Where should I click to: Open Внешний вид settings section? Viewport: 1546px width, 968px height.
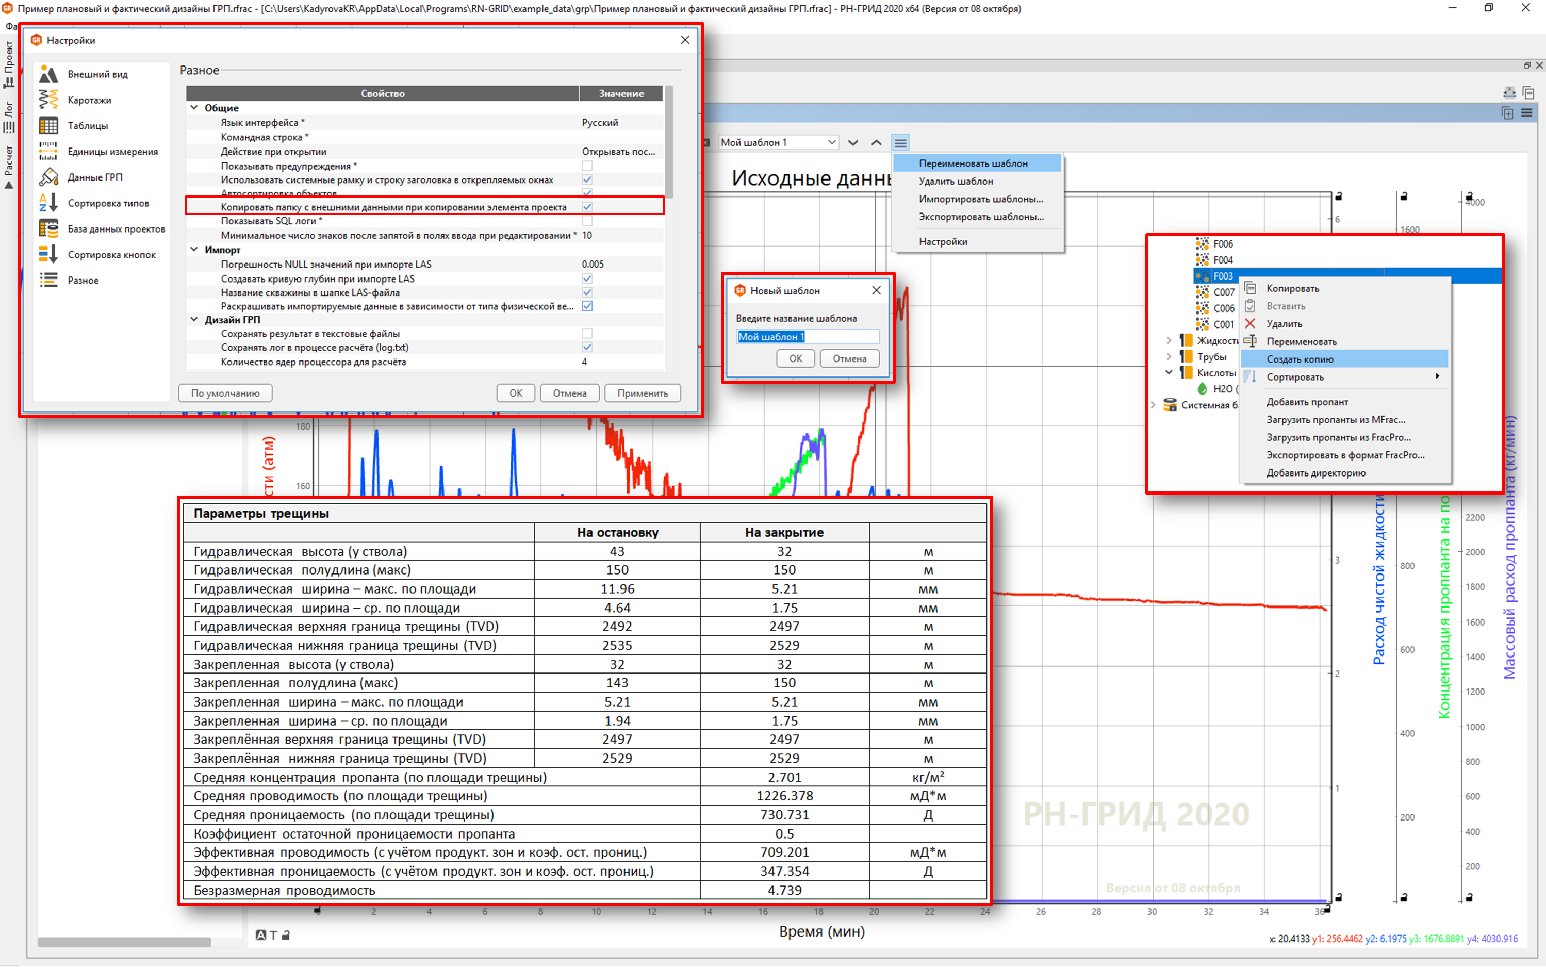[x=97, y=74]
